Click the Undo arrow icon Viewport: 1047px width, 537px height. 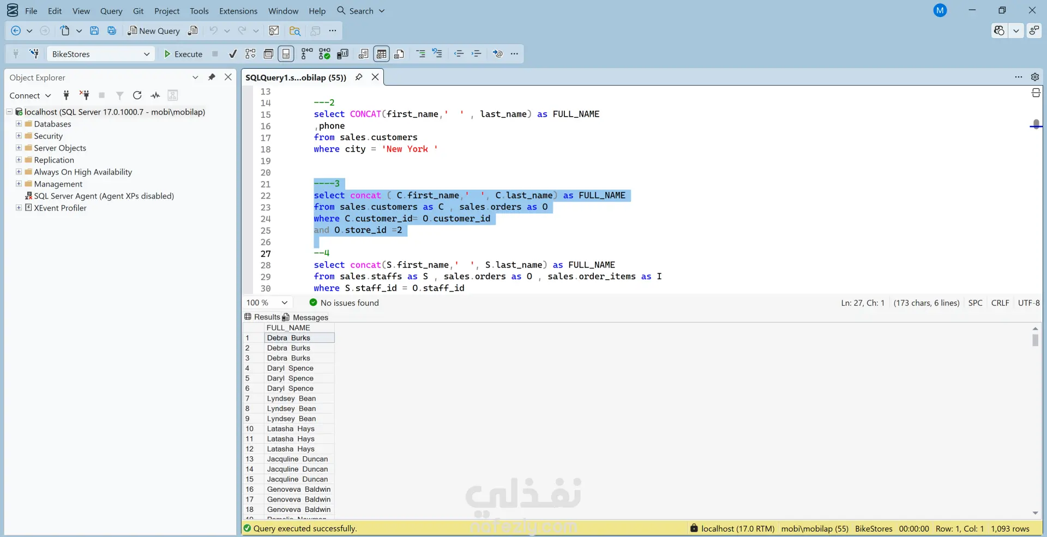(x=213, y=31)
